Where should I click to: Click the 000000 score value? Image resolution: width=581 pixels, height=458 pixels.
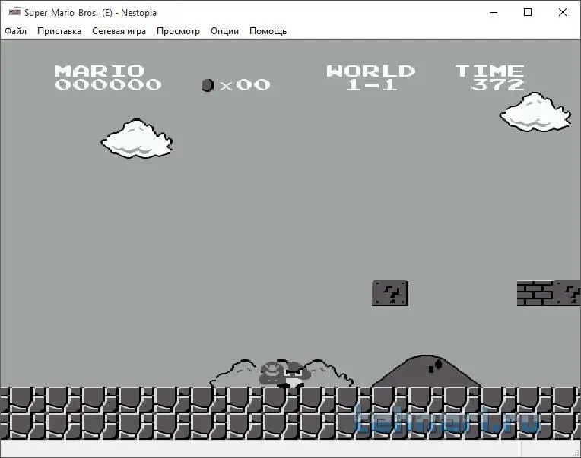click(x=108, y=85)
